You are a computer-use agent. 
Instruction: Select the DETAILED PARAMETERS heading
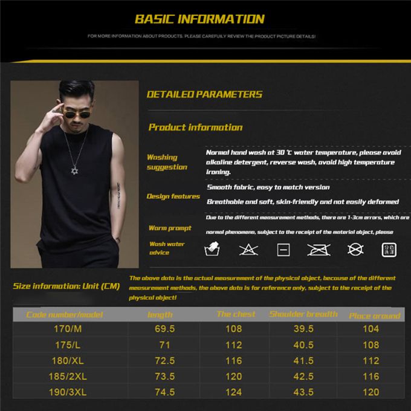pos(204,94)
